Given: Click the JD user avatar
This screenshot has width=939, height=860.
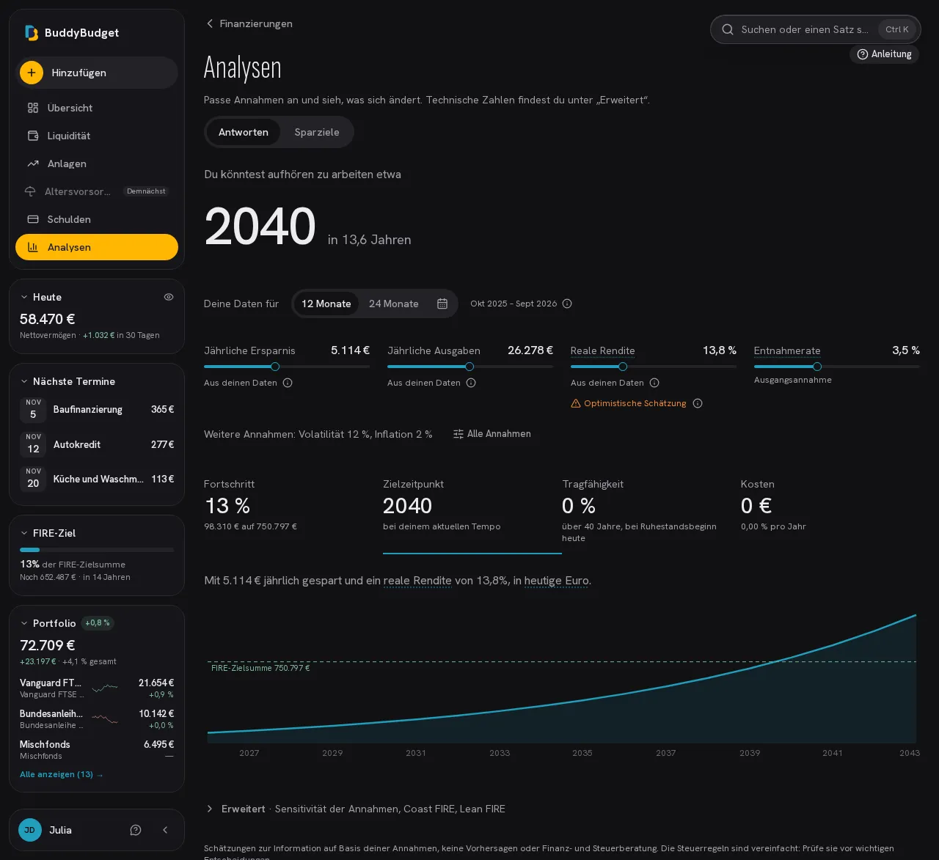Looking at the screenshot, I should 30,830.
